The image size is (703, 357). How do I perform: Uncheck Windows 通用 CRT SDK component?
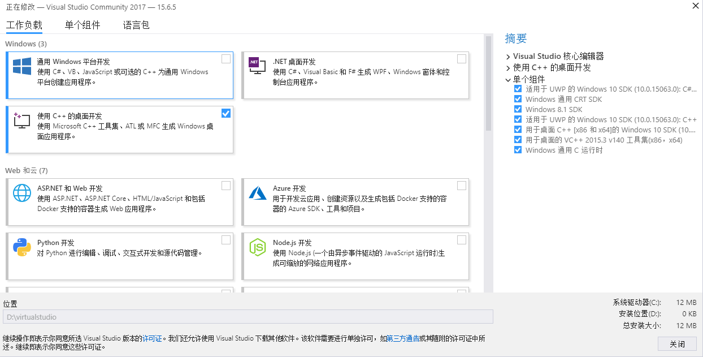518,99
